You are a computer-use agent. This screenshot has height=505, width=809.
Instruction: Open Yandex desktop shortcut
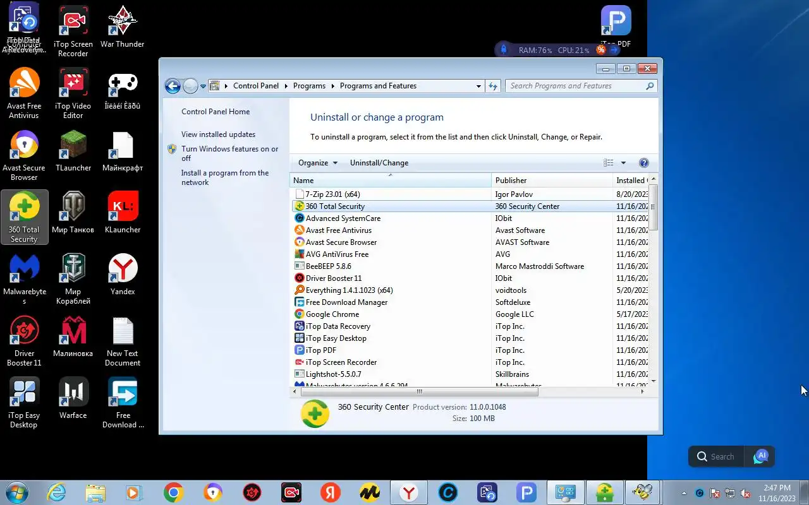point(123,275)
